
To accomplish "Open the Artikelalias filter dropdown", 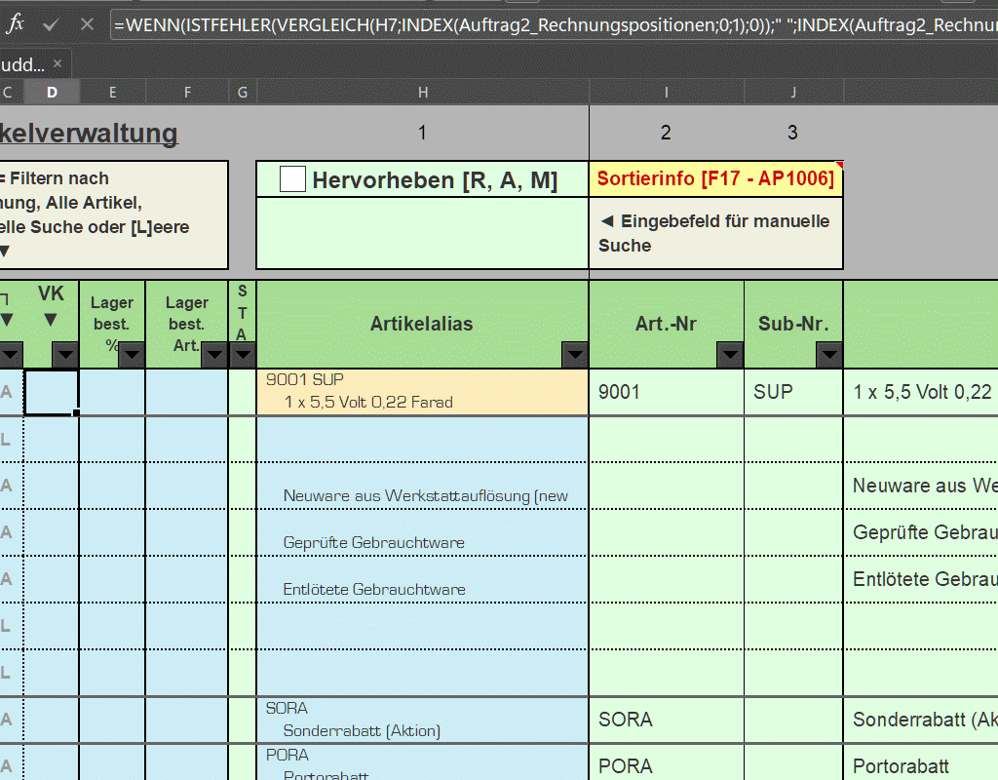I will pos(575,355).
